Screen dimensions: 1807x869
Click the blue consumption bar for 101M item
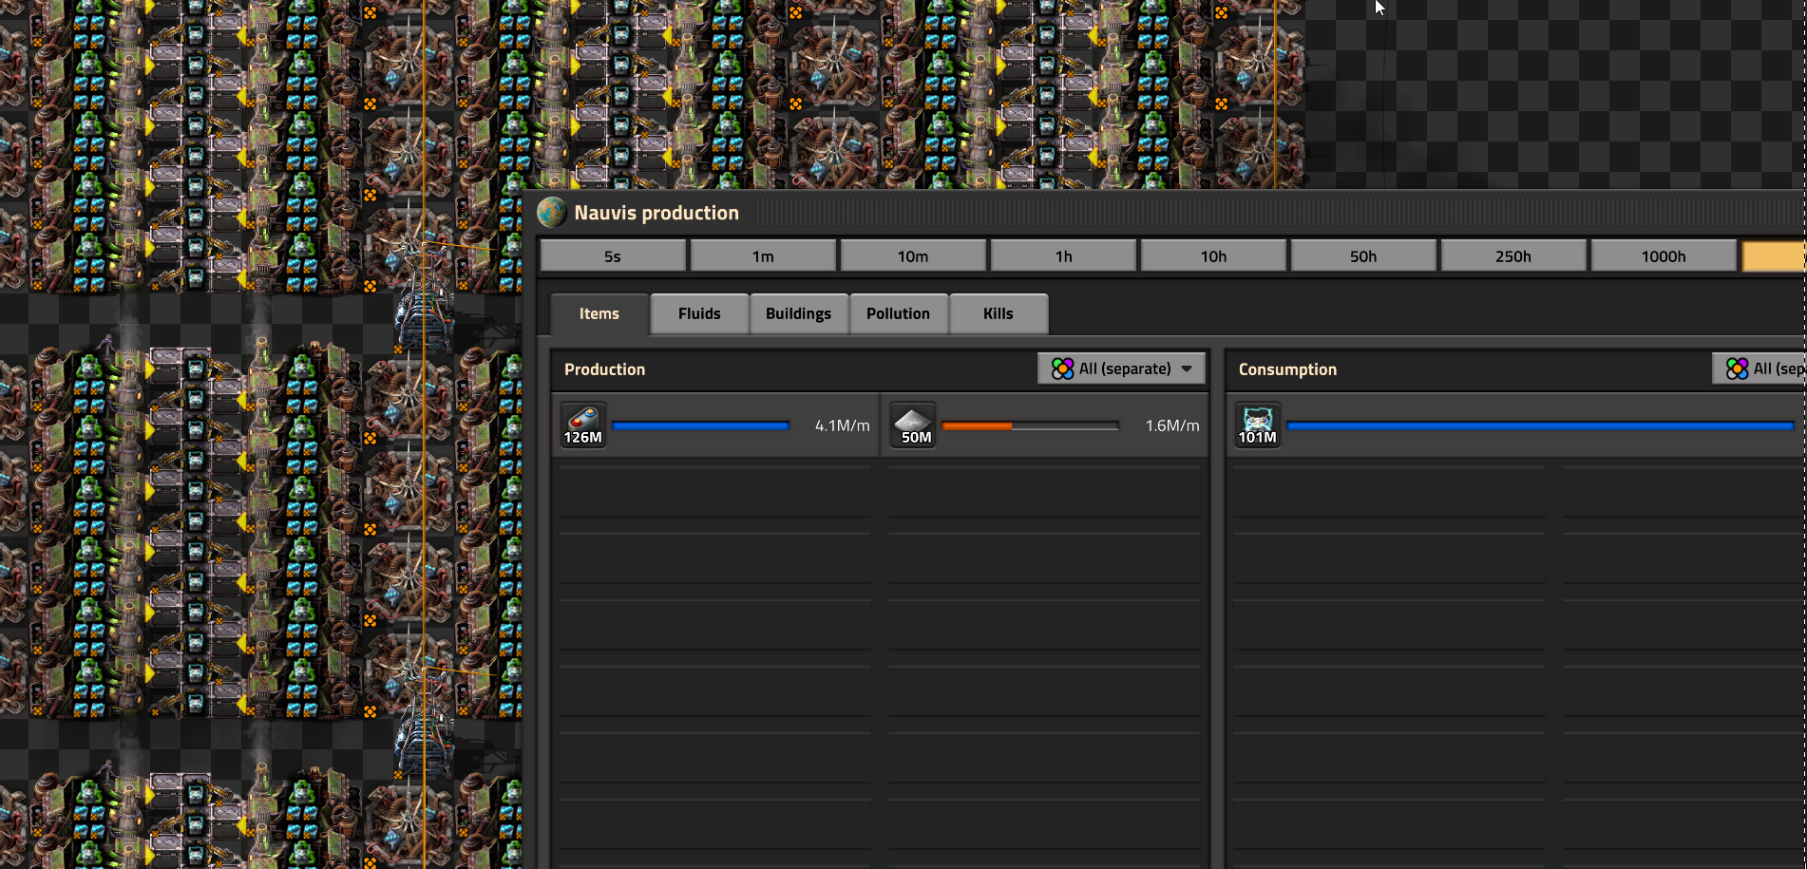[1540, 425]
